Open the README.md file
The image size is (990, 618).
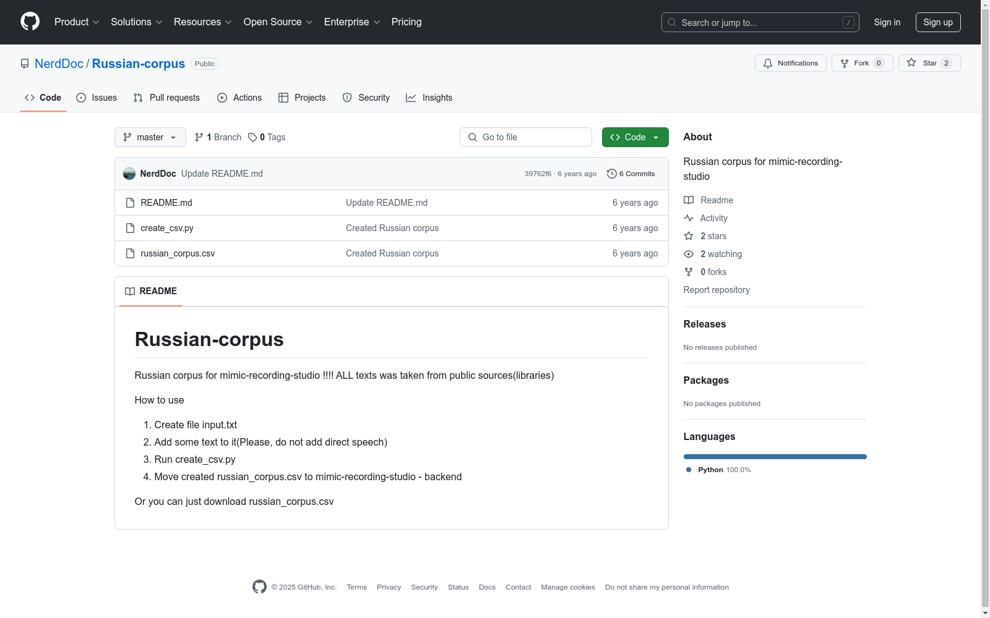[166, 203]
